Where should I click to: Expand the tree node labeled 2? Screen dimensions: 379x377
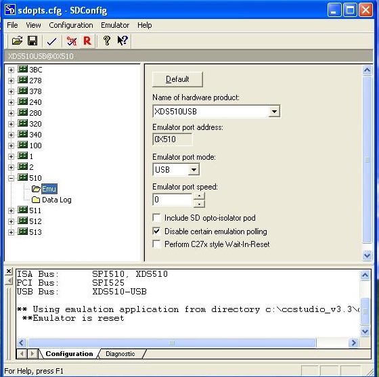11,167
